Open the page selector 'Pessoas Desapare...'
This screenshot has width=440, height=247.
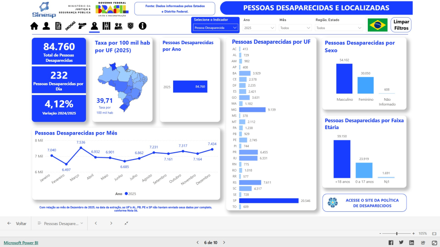pos(60,223)
